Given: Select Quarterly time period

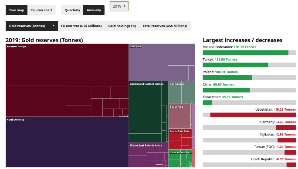Looking at the screenshot, I should pyautogui.click(x=72, y=10).
